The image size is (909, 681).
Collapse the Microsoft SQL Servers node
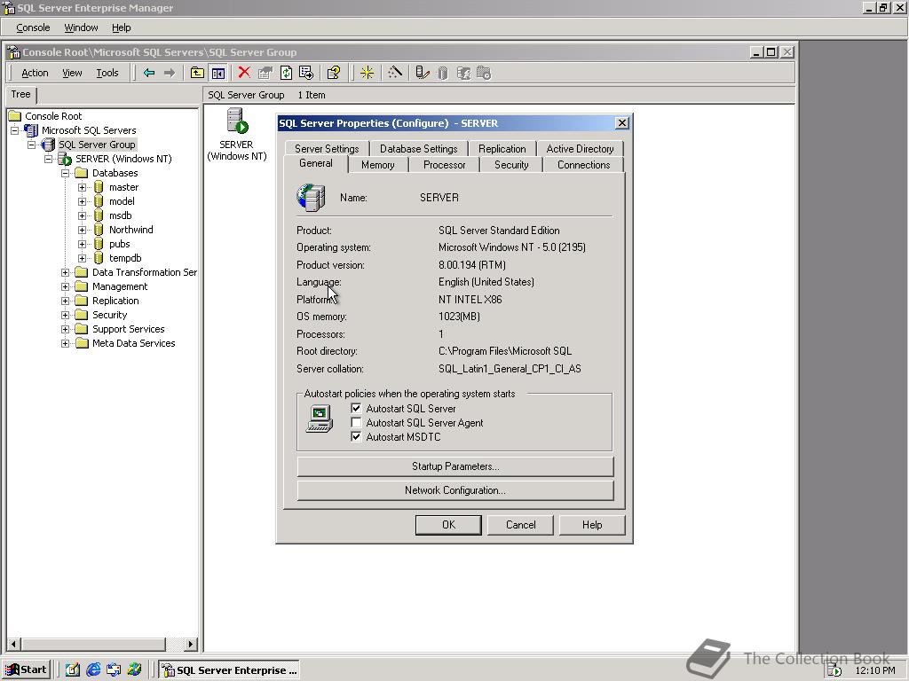click(x=15, y=130)
